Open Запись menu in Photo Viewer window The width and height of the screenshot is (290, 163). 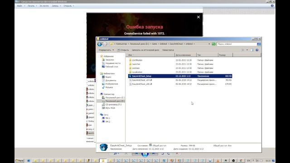(56, 6)
